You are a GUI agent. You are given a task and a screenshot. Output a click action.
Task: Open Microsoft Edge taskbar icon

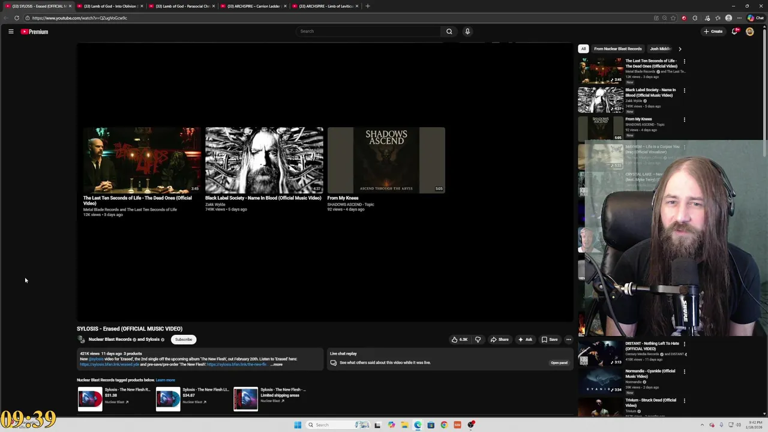coord(418,425)
